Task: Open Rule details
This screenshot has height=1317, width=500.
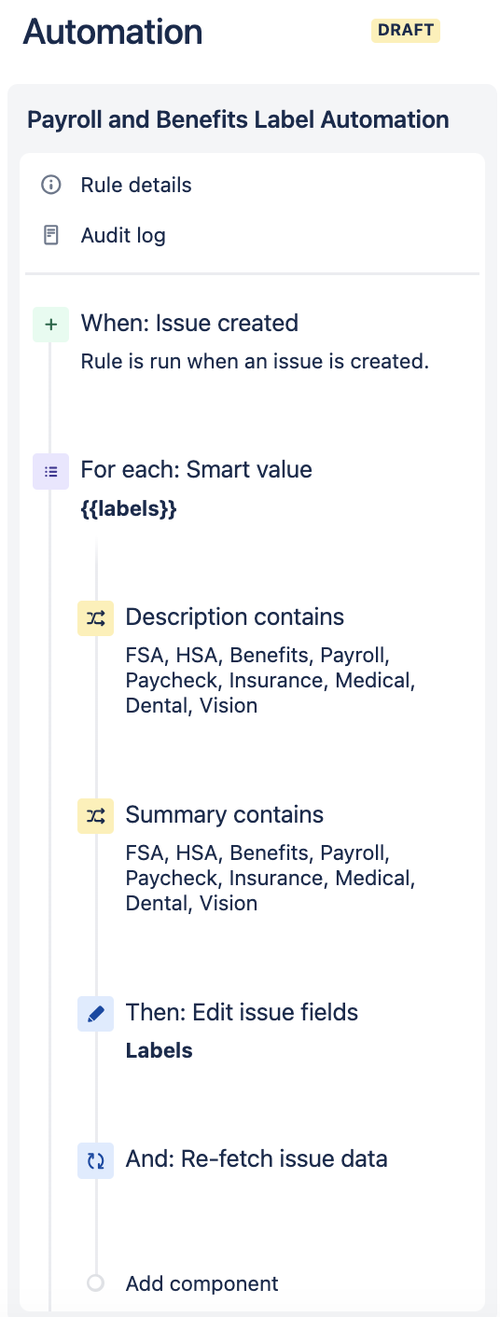Action: (x=136, y=185)
